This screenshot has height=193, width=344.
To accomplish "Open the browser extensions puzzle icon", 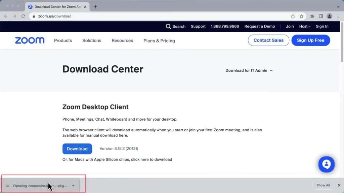I will 312,16.
